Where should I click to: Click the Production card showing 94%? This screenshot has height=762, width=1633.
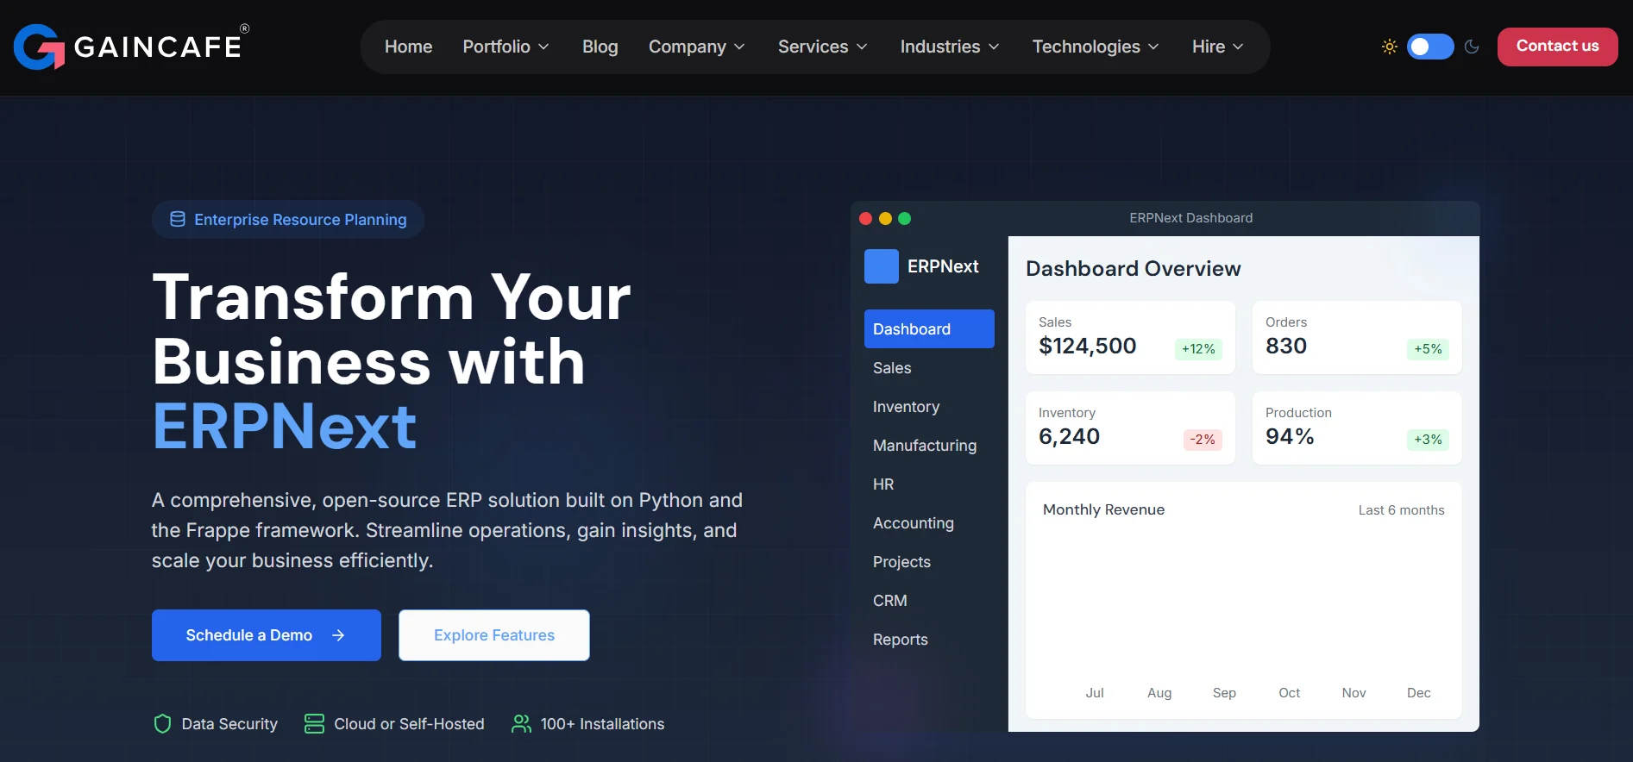click(x=1357, y=428)
